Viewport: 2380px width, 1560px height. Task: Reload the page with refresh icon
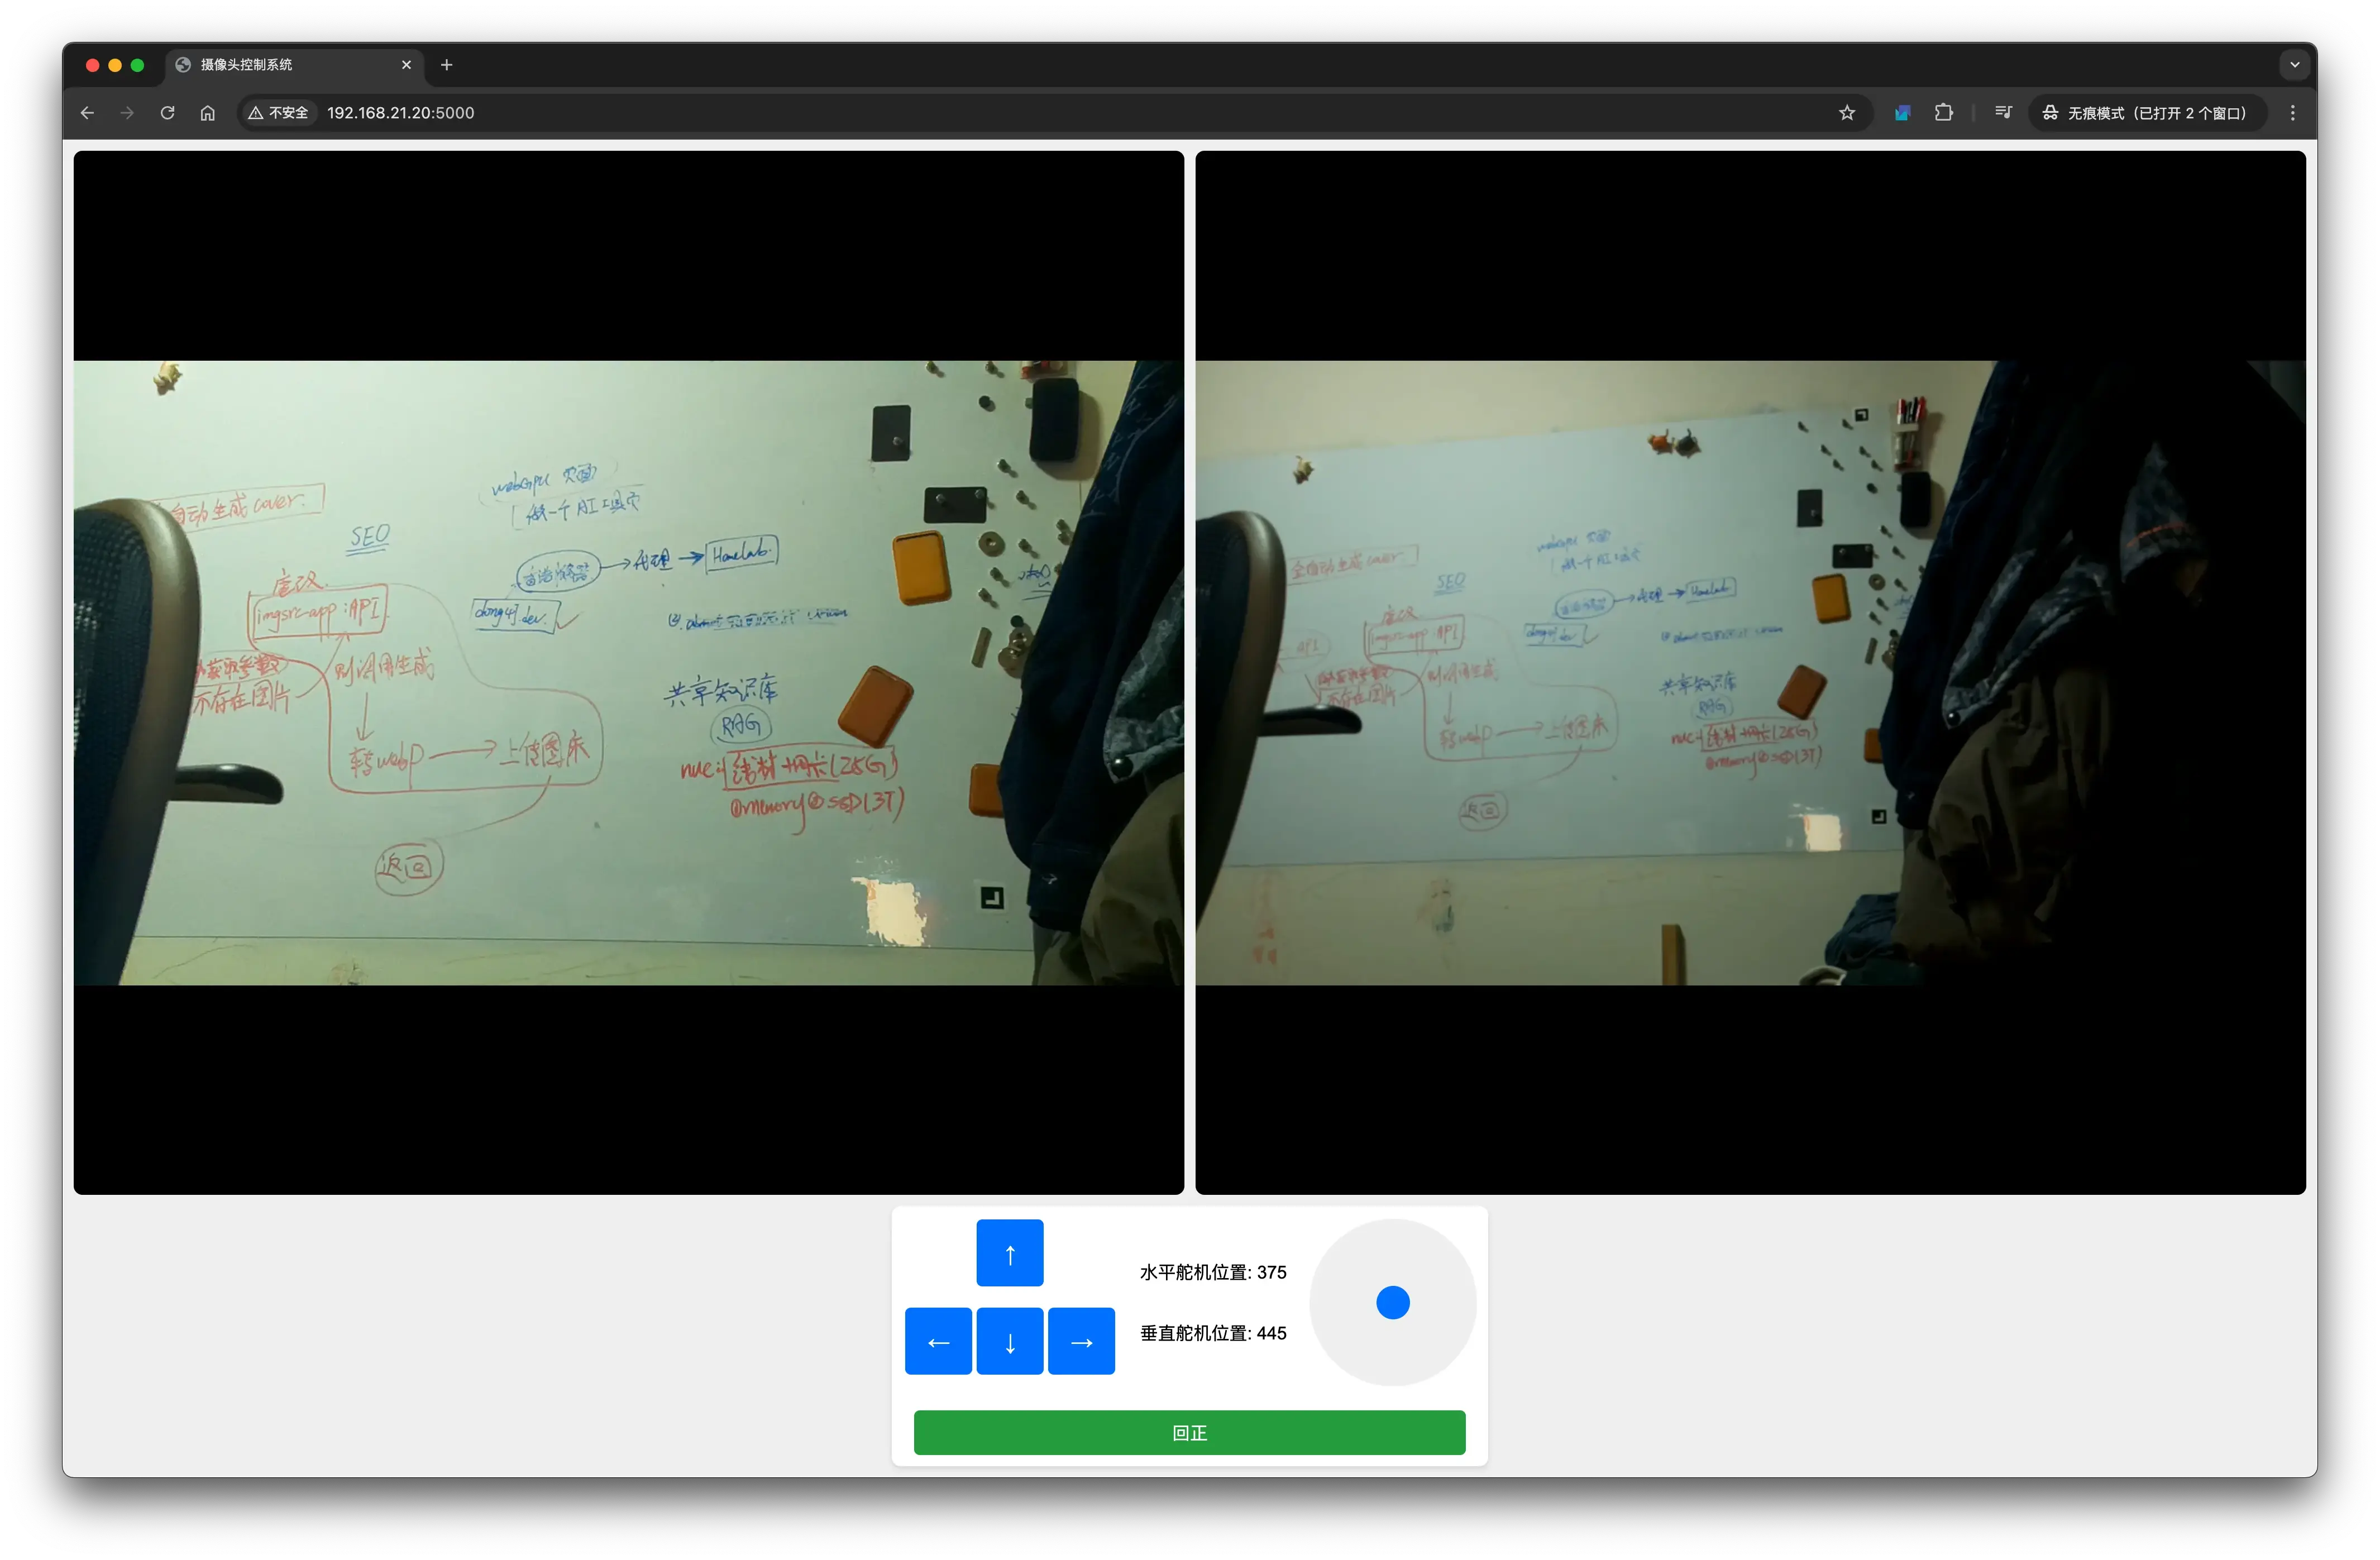(167, 113)
